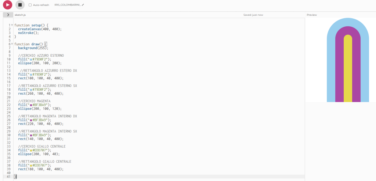
Task: Open the azure color swatch on line 14
Action: tap(31, 74)
